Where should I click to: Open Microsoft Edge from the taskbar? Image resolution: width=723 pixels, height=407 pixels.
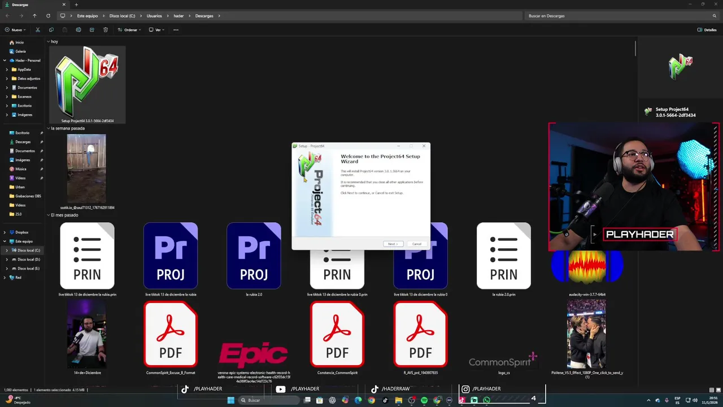pos(358,400)
